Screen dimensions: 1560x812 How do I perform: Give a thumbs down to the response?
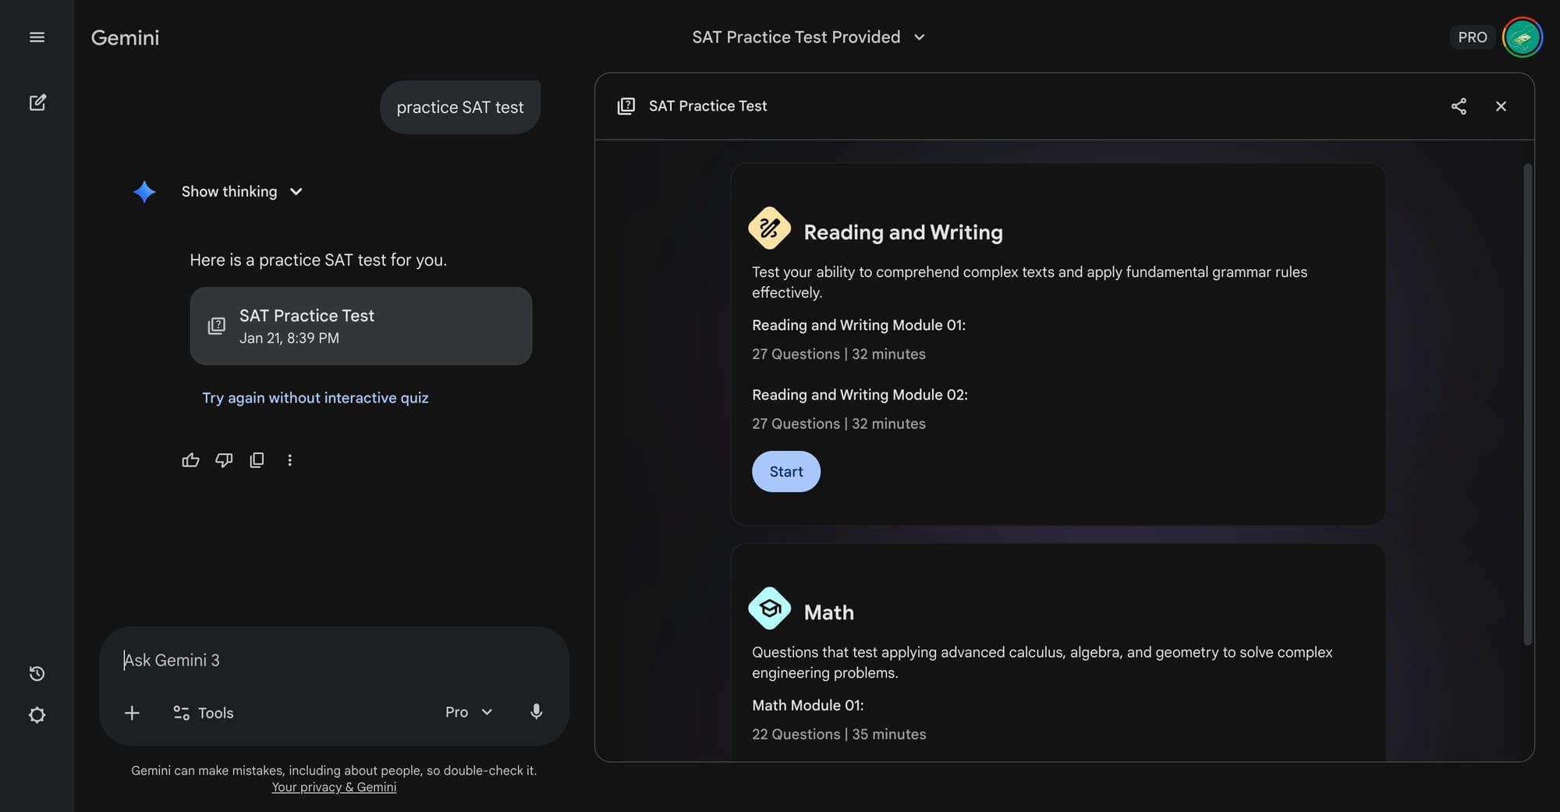pos(224,460)
